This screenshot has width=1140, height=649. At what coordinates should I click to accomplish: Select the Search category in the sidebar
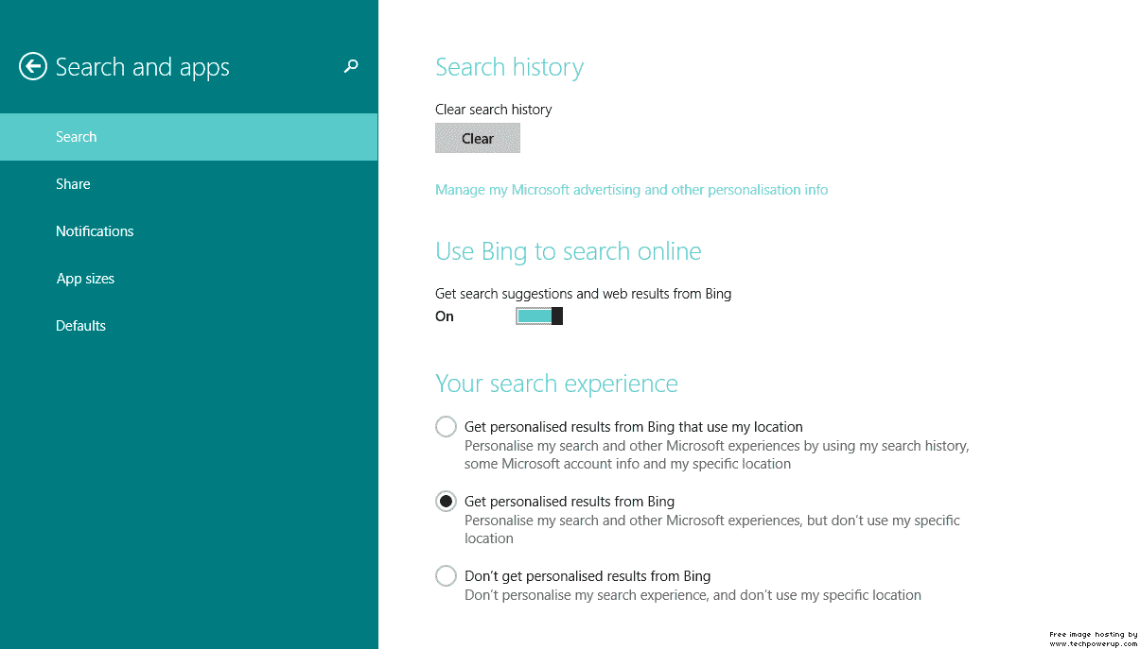[188, 137]
